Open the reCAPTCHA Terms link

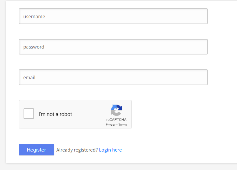[x=123, y=125]
